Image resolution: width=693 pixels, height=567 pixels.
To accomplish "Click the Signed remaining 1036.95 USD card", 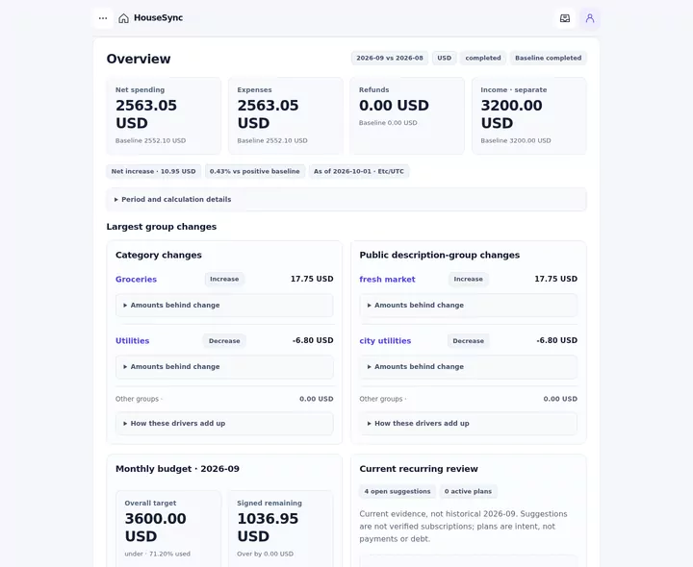I will pyautogui.click(x=281, y=529).
